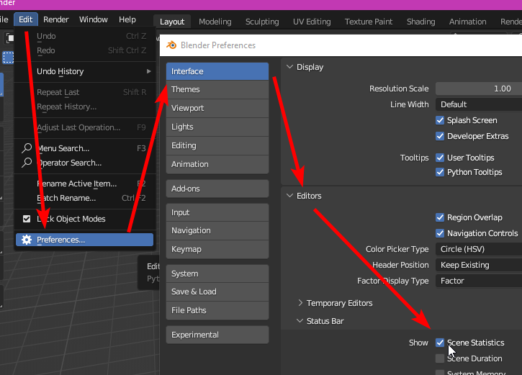This screenshot has width=522, height=375.
Task: Collapse the Display panel
Action: [289, 67]
